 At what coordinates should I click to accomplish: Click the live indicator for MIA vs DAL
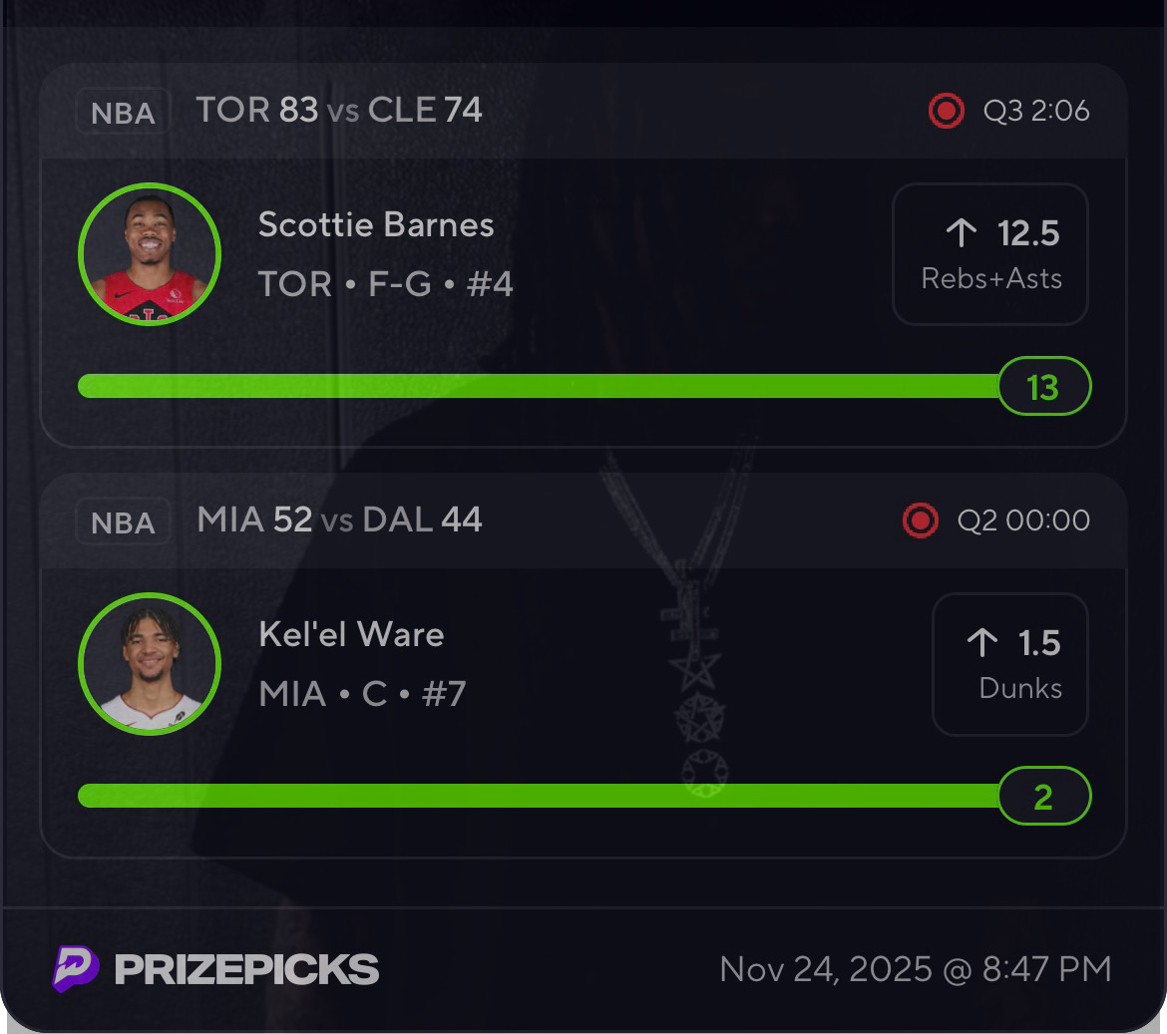click(920, 520)
